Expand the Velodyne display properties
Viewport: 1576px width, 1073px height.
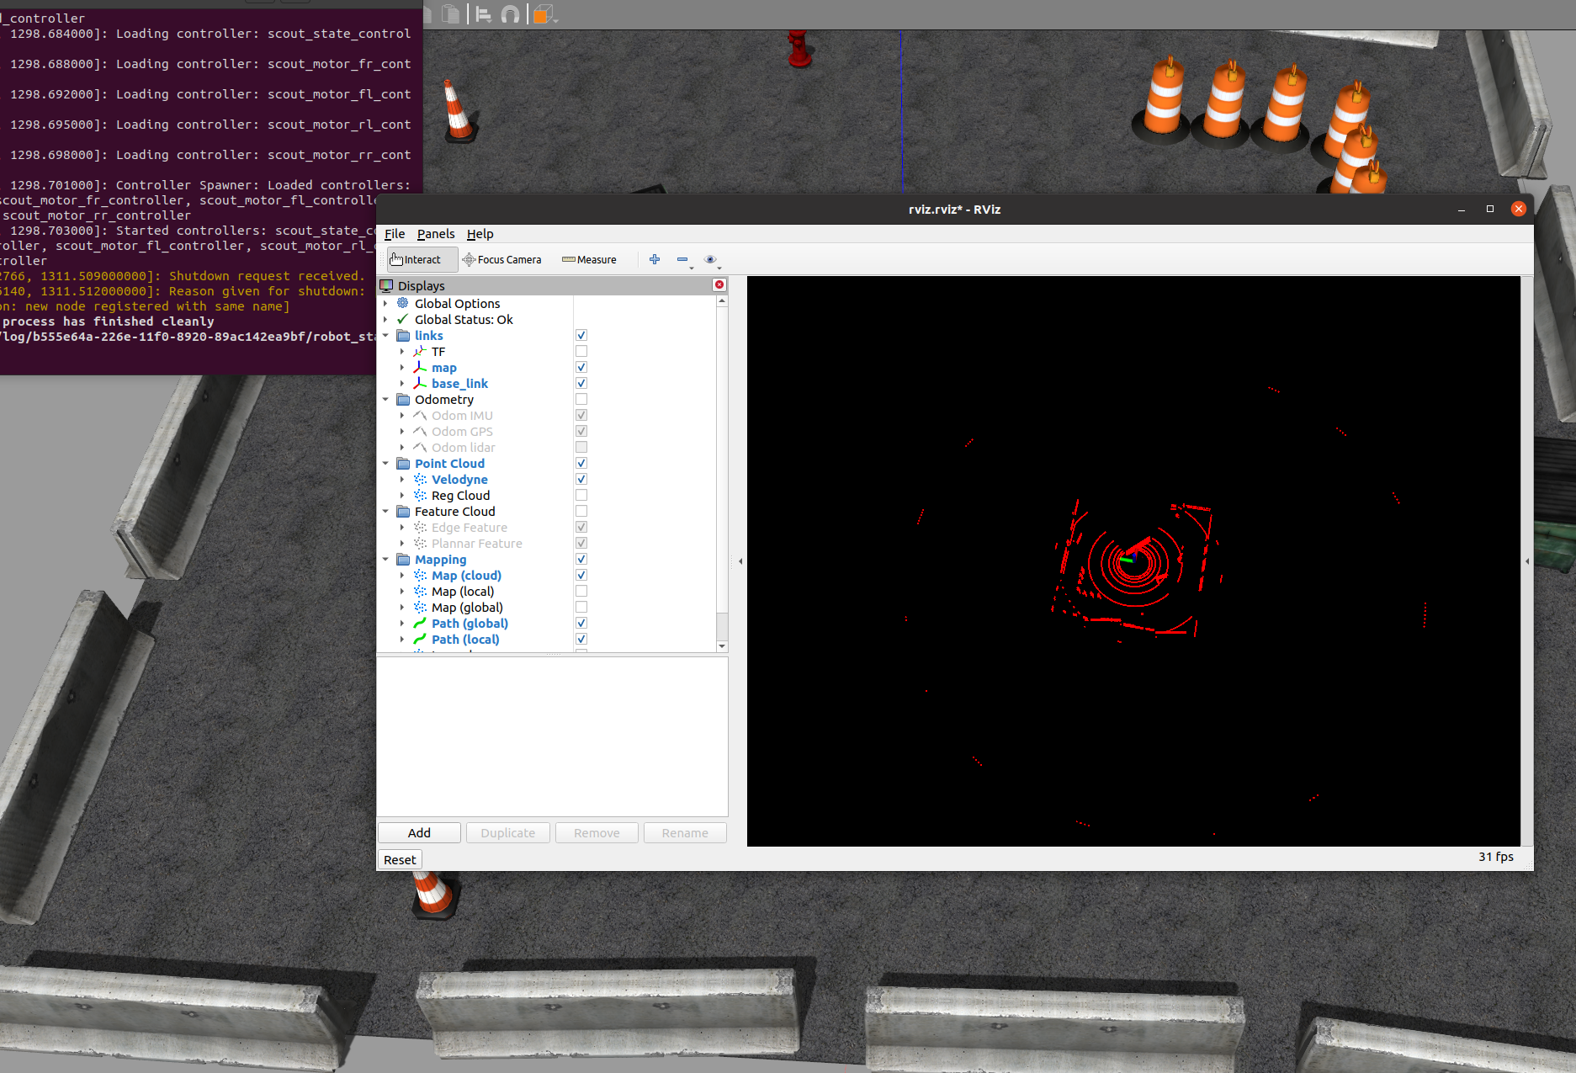click(402, 479)
